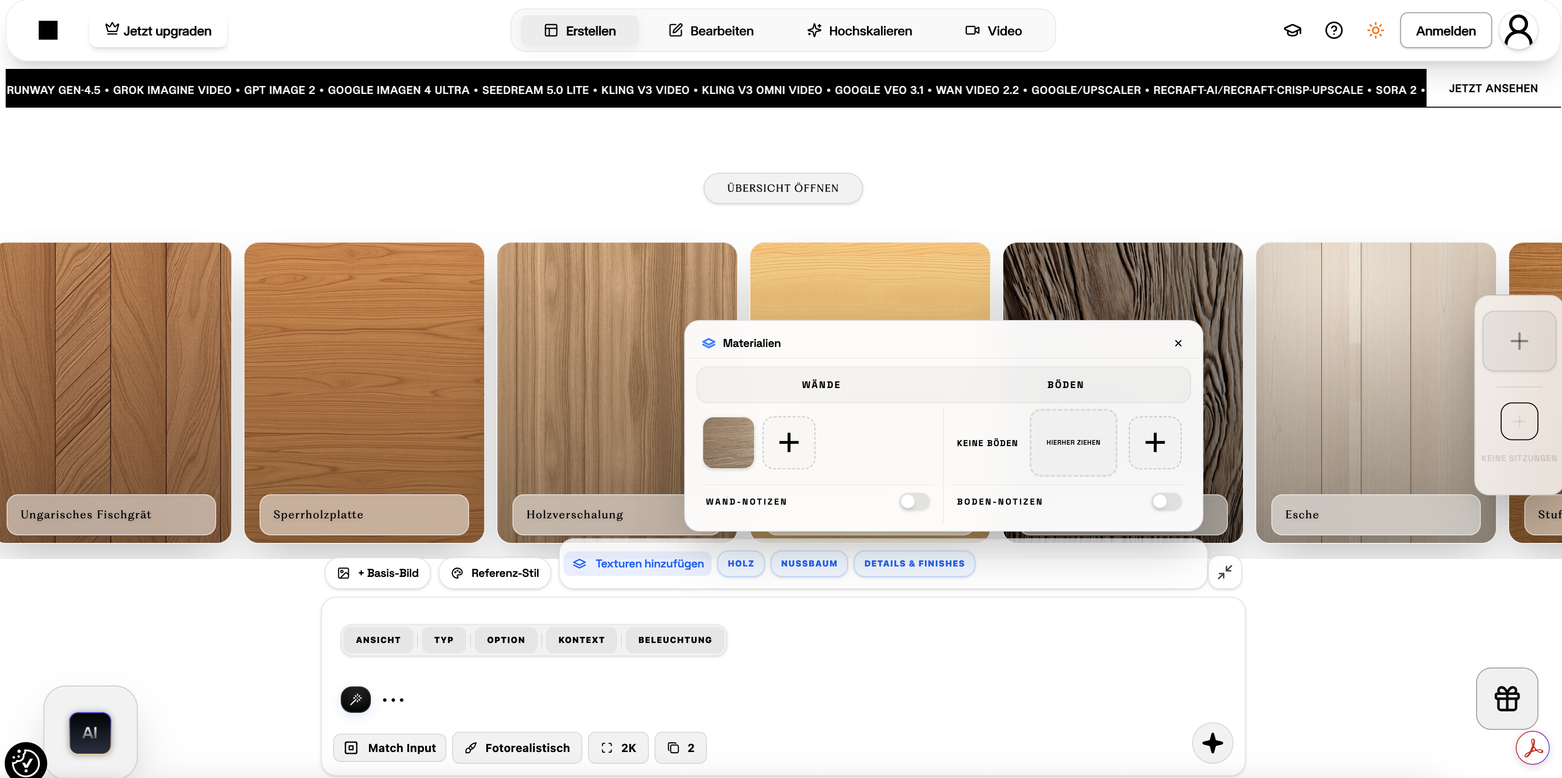
Task: Open the gift rewards icon
Action: tap(1507, 699)
